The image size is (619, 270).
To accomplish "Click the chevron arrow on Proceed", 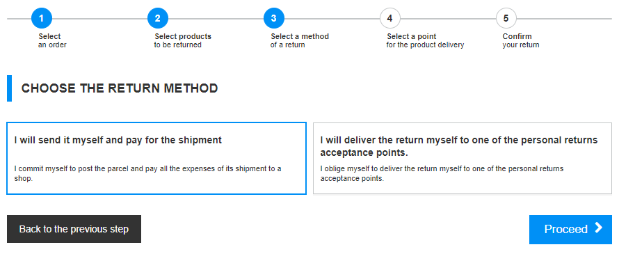I will [598, 228].
